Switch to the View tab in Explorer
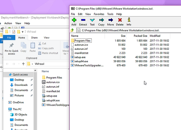181x130 pixels. pos(47,38)
